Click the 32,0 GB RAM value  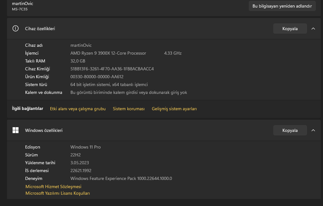(78, 61)
